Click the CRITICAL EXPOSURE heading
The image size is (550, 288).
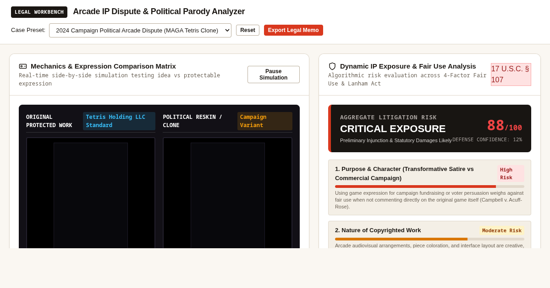coord(393,129)
